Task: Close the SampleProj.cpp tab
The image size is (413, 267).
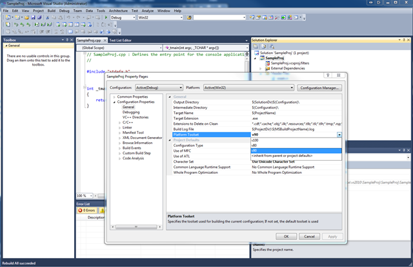Action: coord(105,40)
